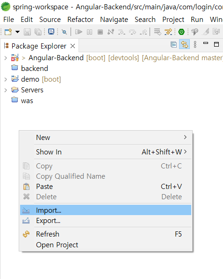Close the Package Explorer tab
The image size is (223, 279).
click(72, 46)
